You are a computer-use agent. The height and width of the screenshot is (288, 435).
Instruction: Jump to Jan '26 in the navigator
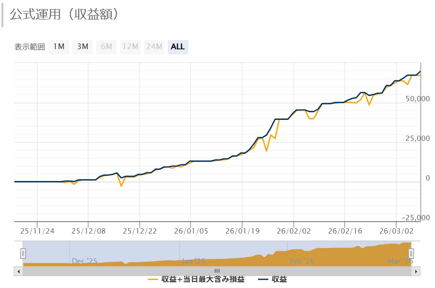pyautogui.click(x=193, y=261)
